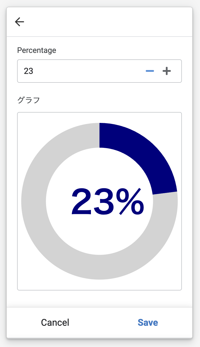Image resolution: width=200 pixels, height=347 pixels.
Task: Decrease percentage with the blue minus icon
Action: pyautogui.click(x=150, y=71)
